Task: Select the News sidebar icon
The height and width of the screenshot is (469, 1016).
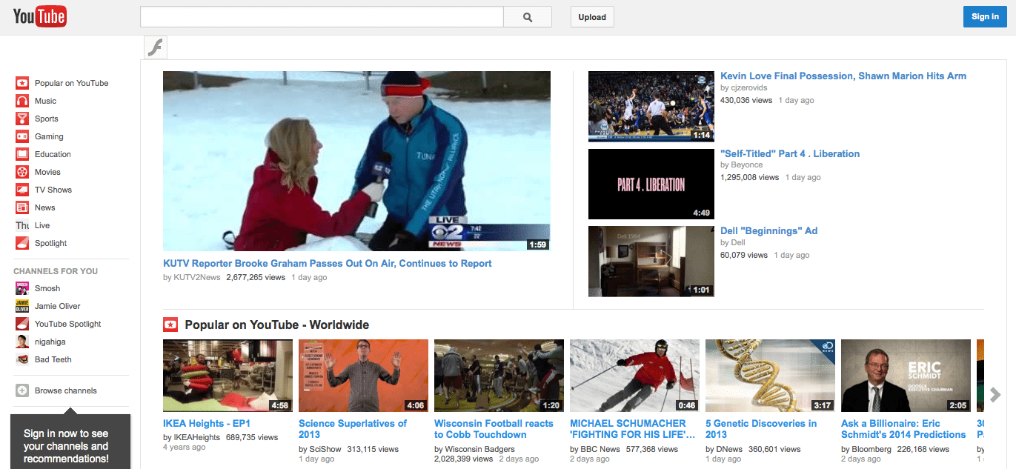Action: [22, 207]
